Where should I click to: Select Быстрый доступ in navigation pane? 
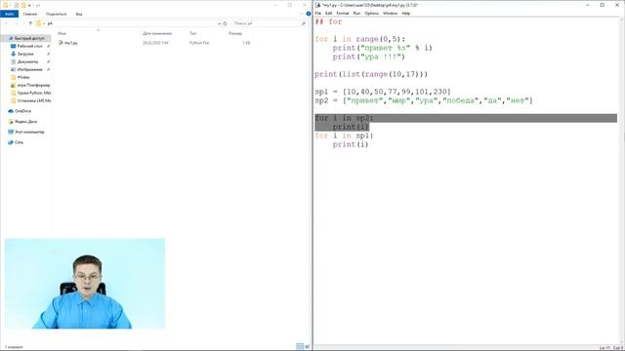tap(29, 38)
